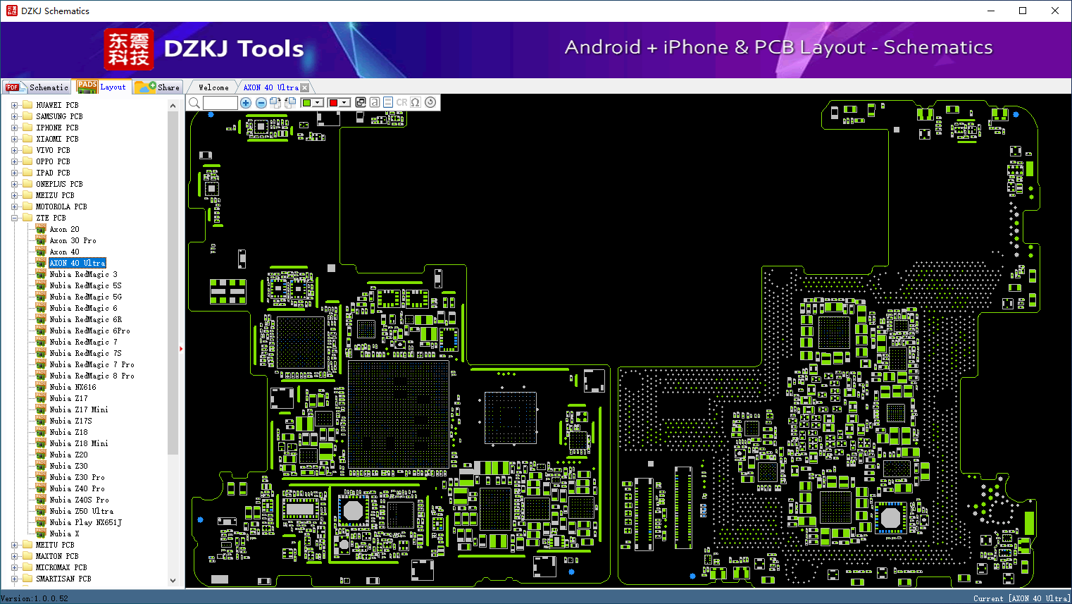Close the AXON 40 Ultra tab

pos(305,88)
